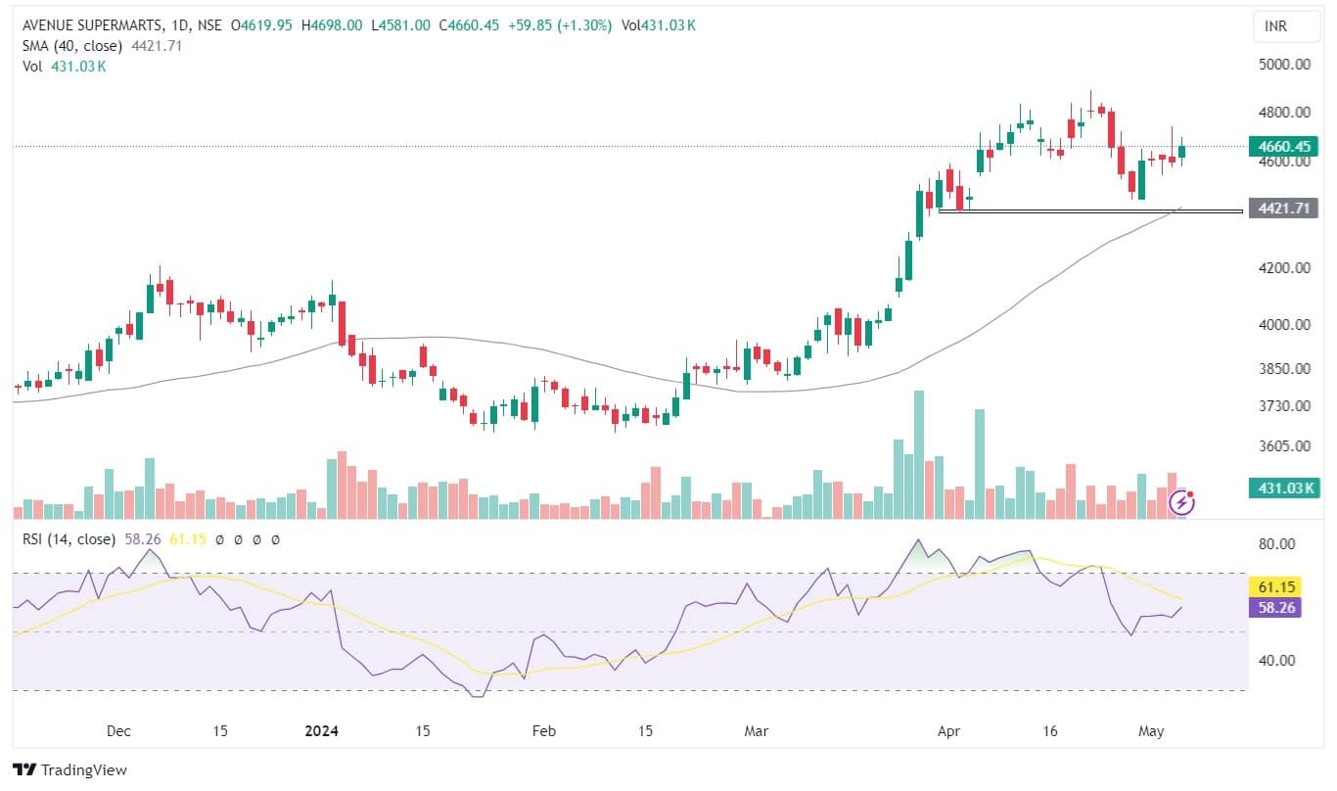Screen dimensions: 1337x791
Task: Click the Mar label on the time axis
Action: pos(756,731)
